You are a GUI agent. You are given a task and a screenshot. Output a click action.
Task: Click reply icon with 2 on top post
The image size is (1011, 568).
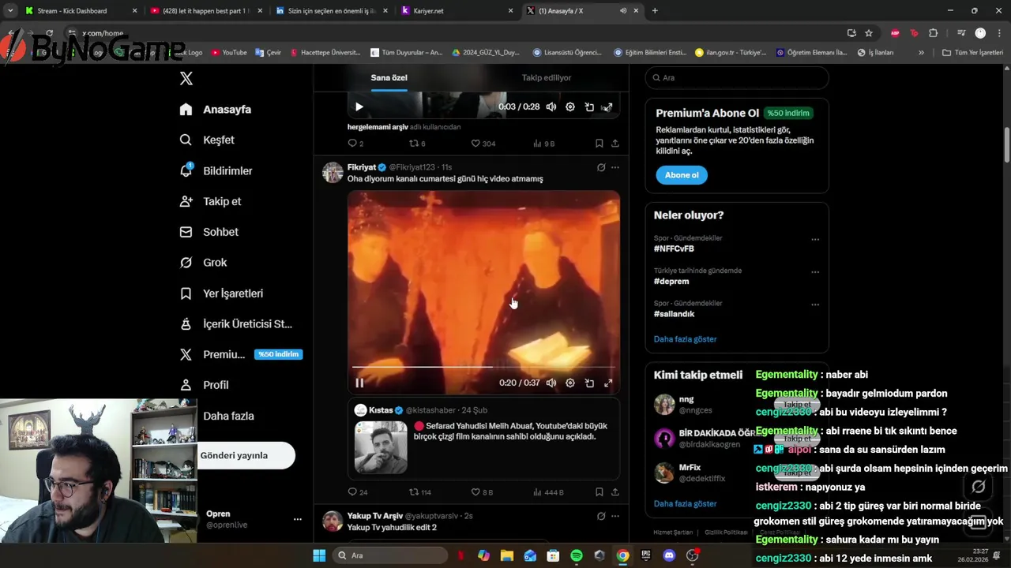[355, 144]
